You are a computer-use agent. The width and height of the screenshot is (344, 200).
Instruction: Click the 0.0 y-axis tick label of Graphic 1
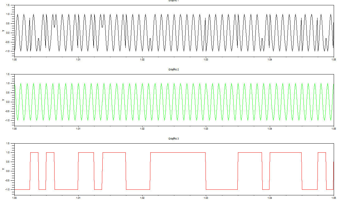click(x=8, y=33)
